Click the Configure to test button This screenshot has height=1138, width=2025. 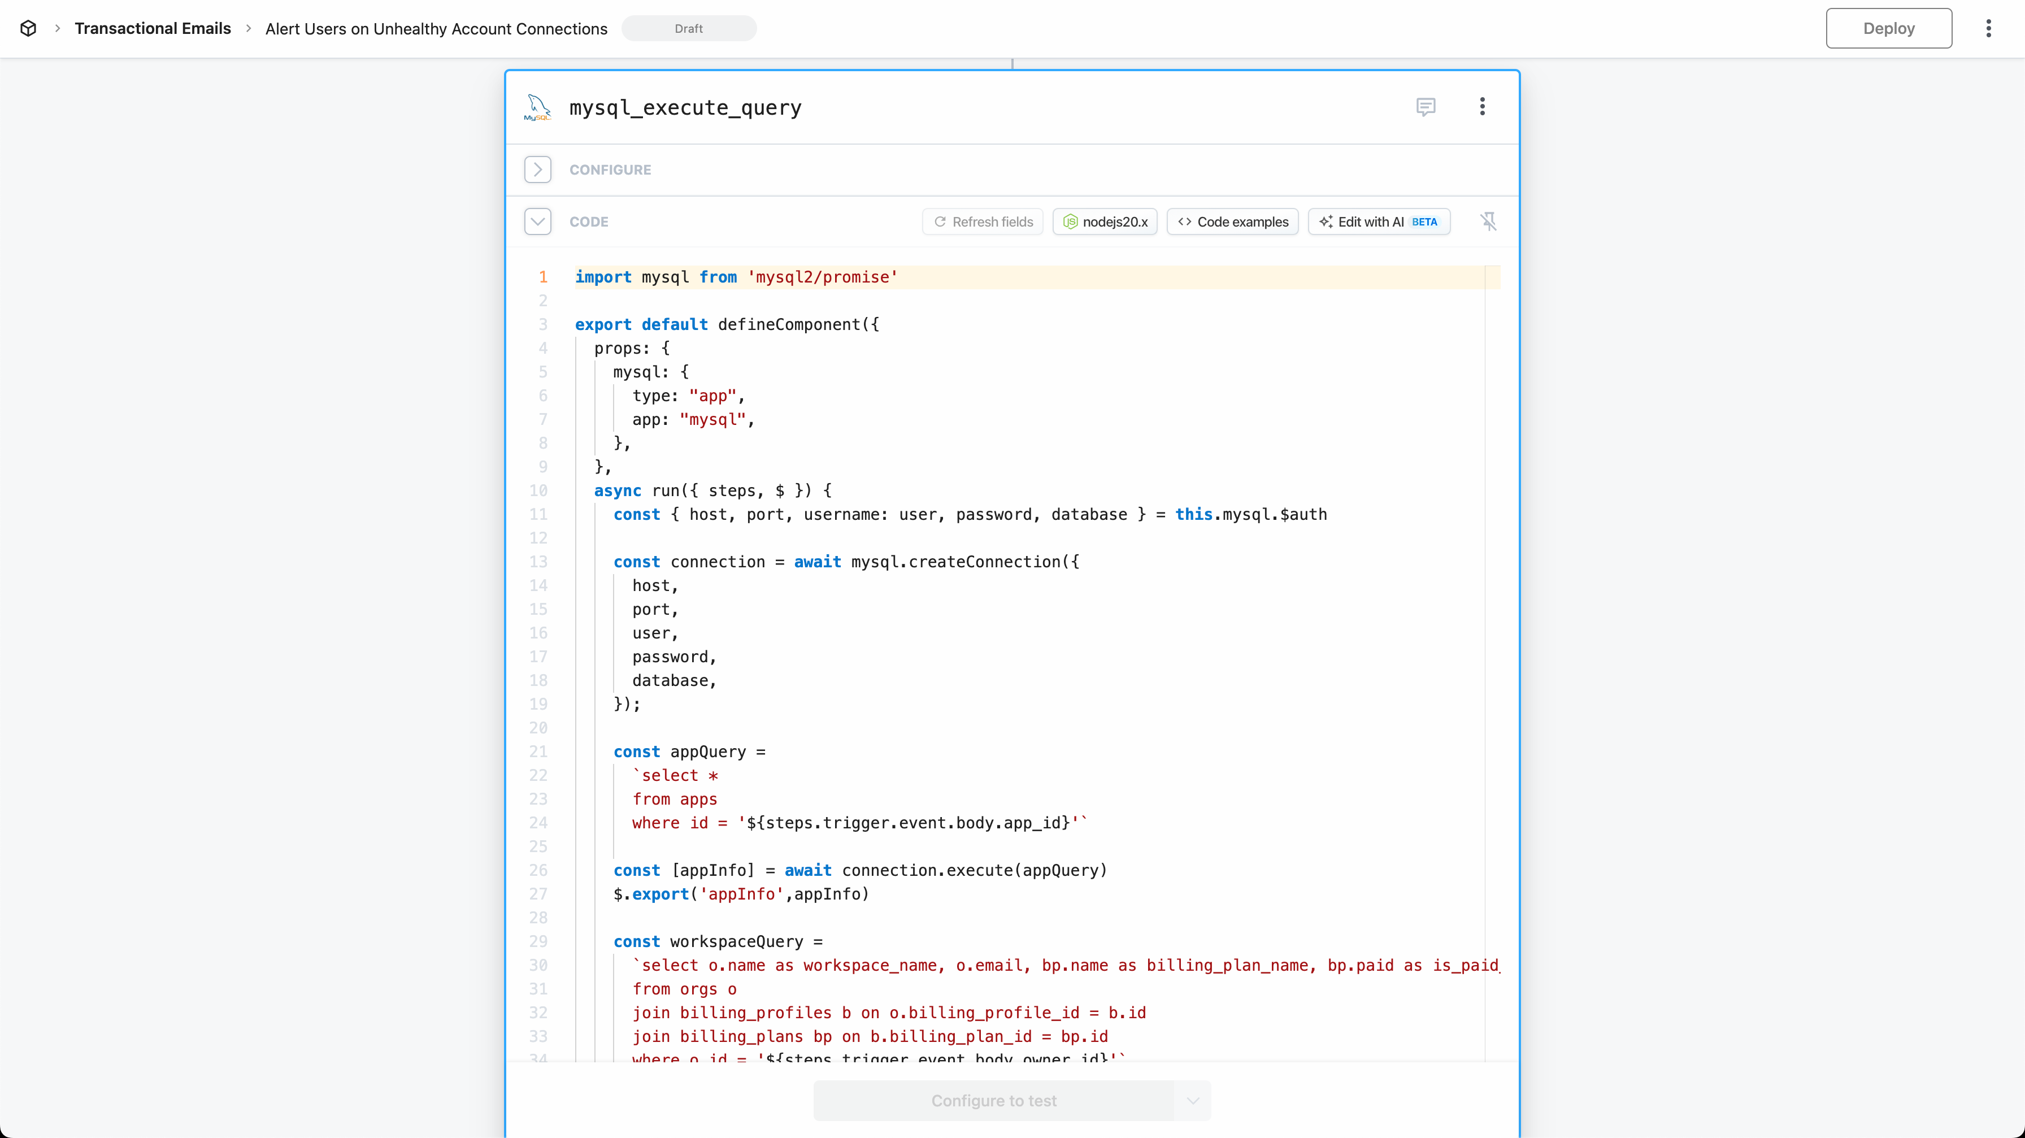[994, 1100]
